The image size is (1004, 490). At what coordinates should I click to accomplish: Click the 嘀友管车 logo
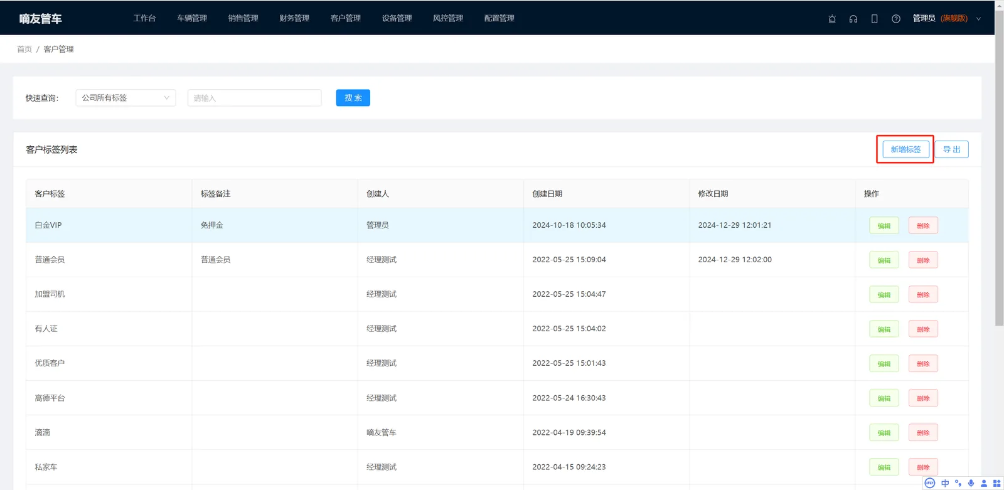[40, 19]
